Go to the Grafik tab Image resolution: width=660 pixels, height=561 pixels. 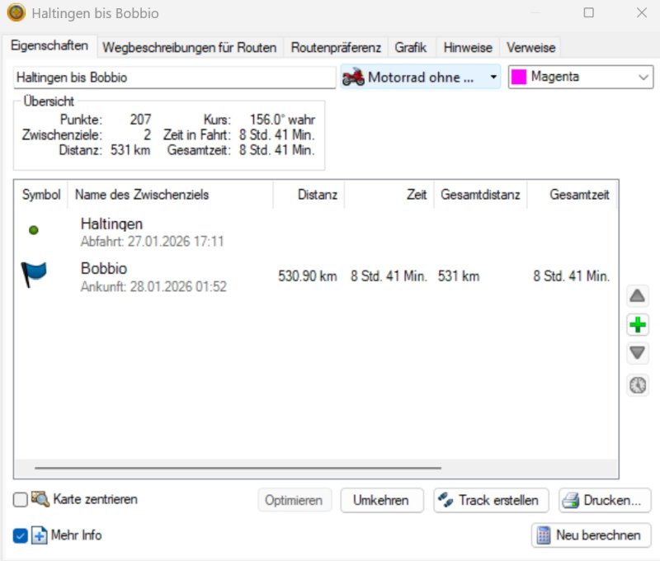(x=410, y=47)
